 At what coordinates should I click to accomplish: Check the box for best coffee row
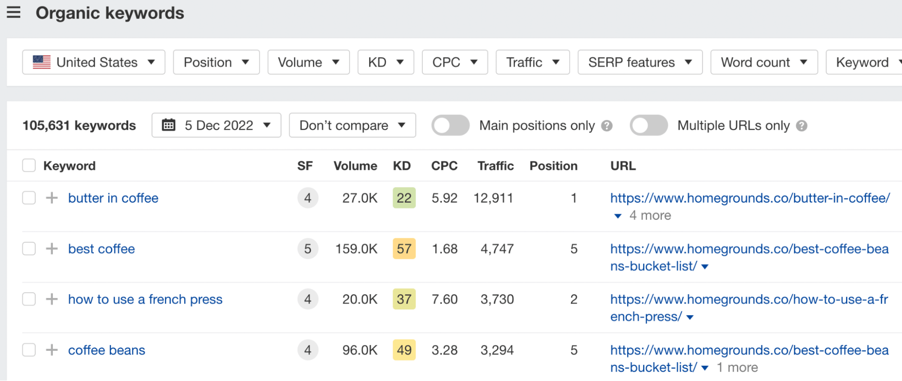29,249
